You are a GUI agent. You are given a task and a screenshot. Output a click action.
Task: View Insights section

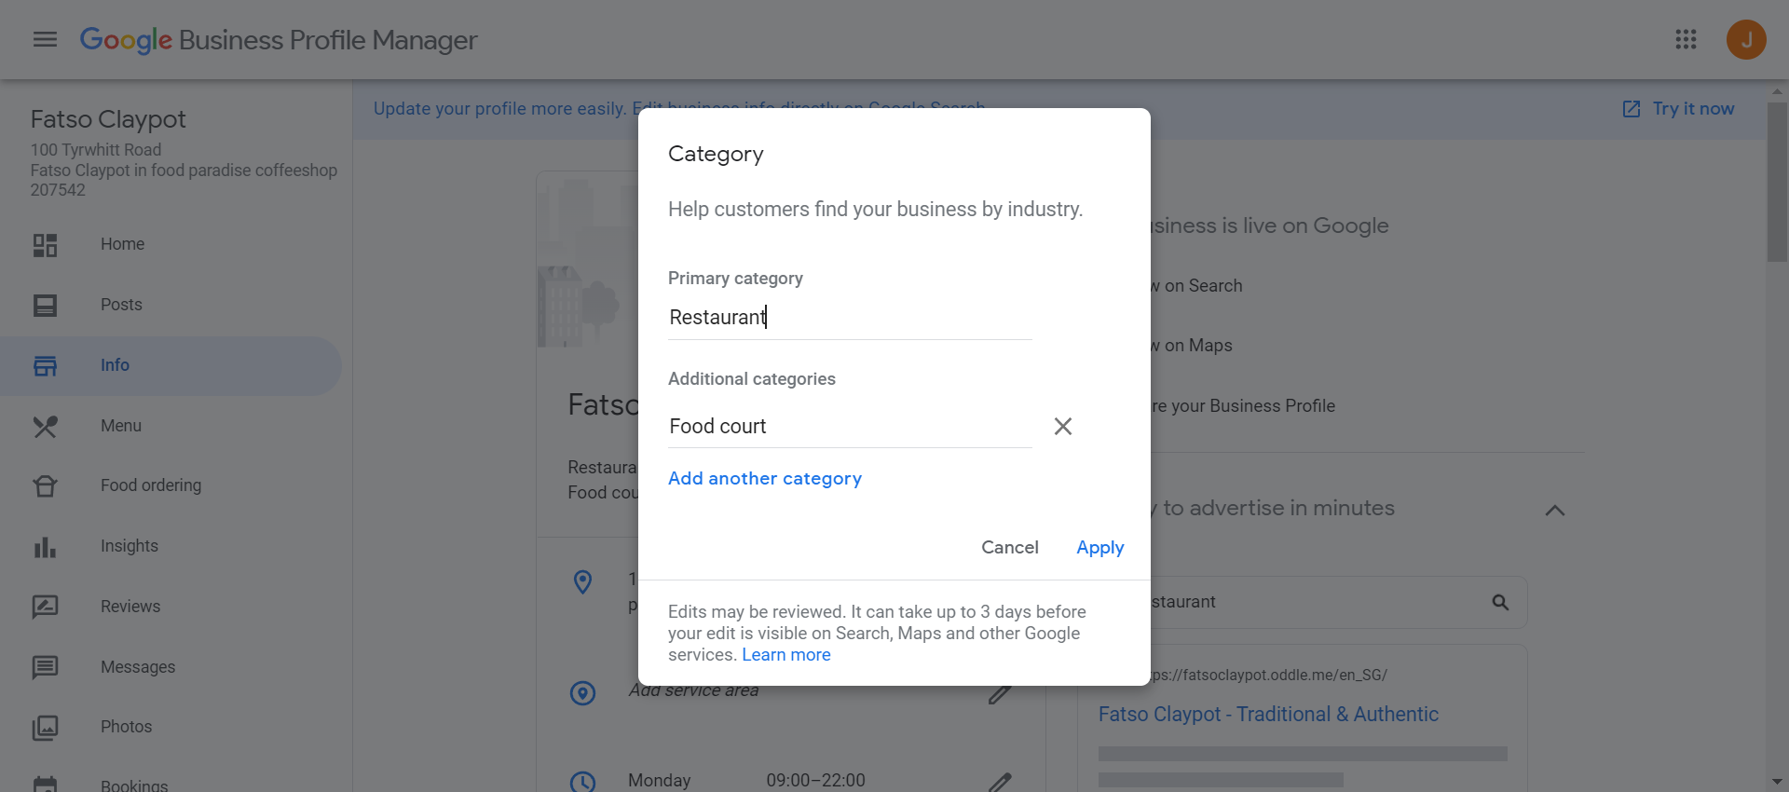coord(130,546)
